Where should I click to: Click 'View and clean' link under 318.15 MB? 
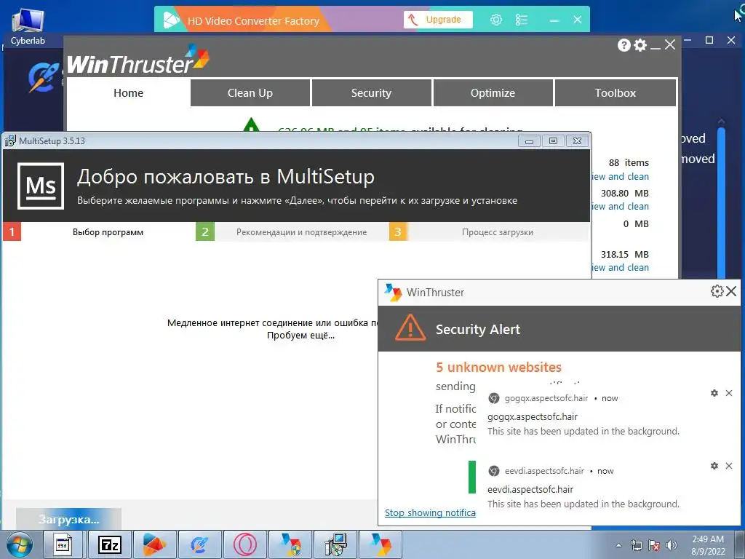click(x=620, y=268)
